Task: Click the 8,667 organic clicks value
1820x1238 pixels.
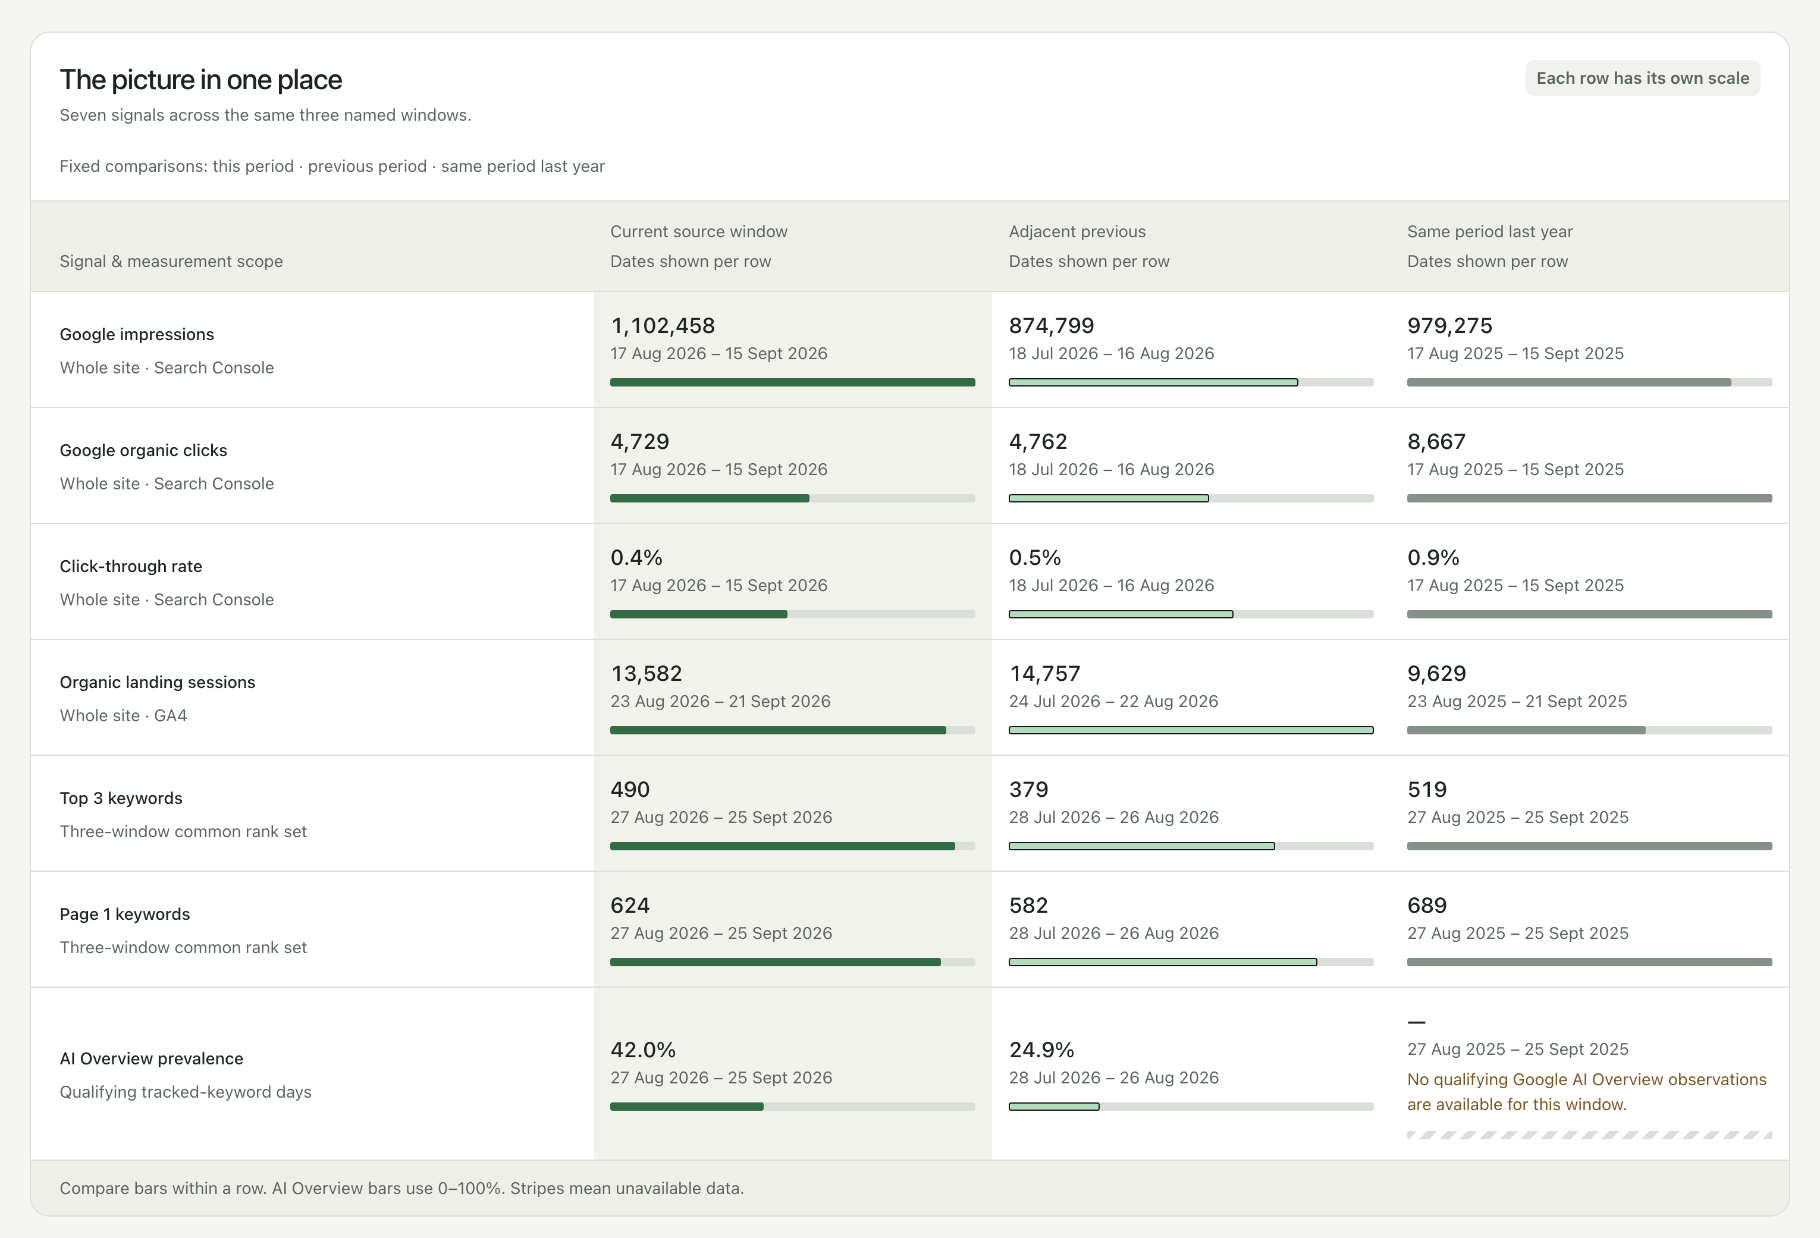Action: pos(1436,442)
